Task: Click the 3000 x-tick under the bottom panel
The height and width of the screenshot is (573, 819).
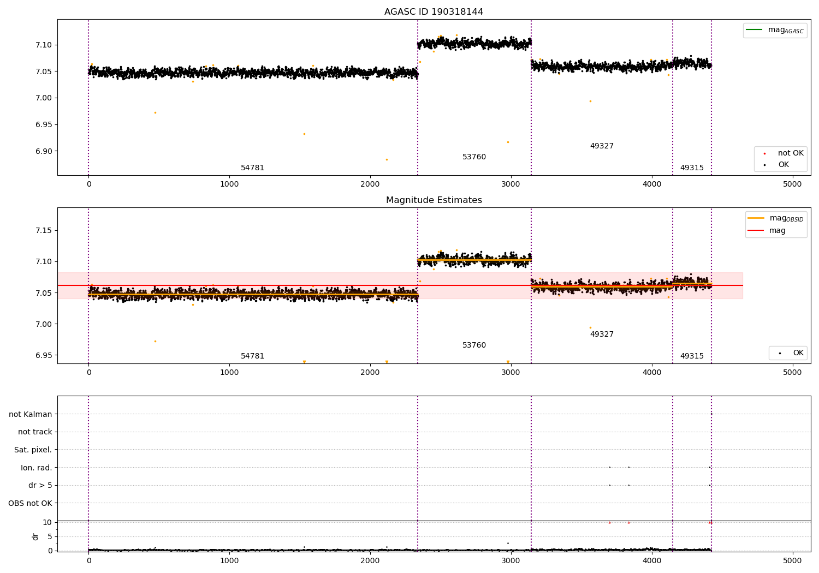Action: pos(511,561)
